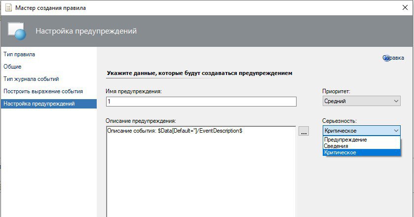Screen dimensions: 414x217
Task: Click the Имя предупреждения label
Action: 134,91
